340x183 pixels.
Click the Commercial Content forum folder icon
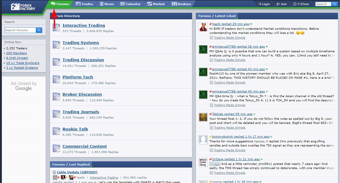click(56, 149)
